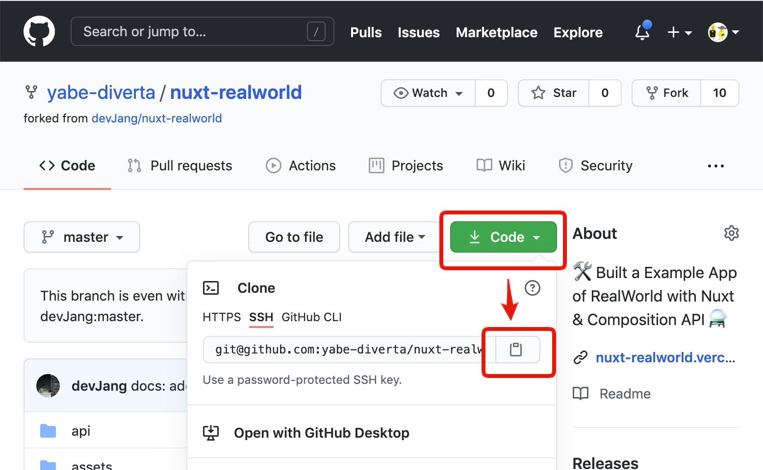
Task: Click the clone help question icon
Action: (533, 288)
